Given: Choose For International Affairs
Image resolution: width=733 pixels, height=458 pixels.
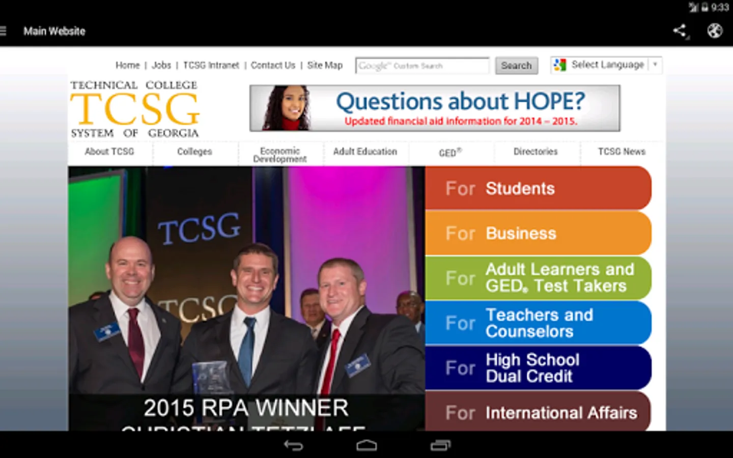Looking at the screenshot, I should 538,411.
